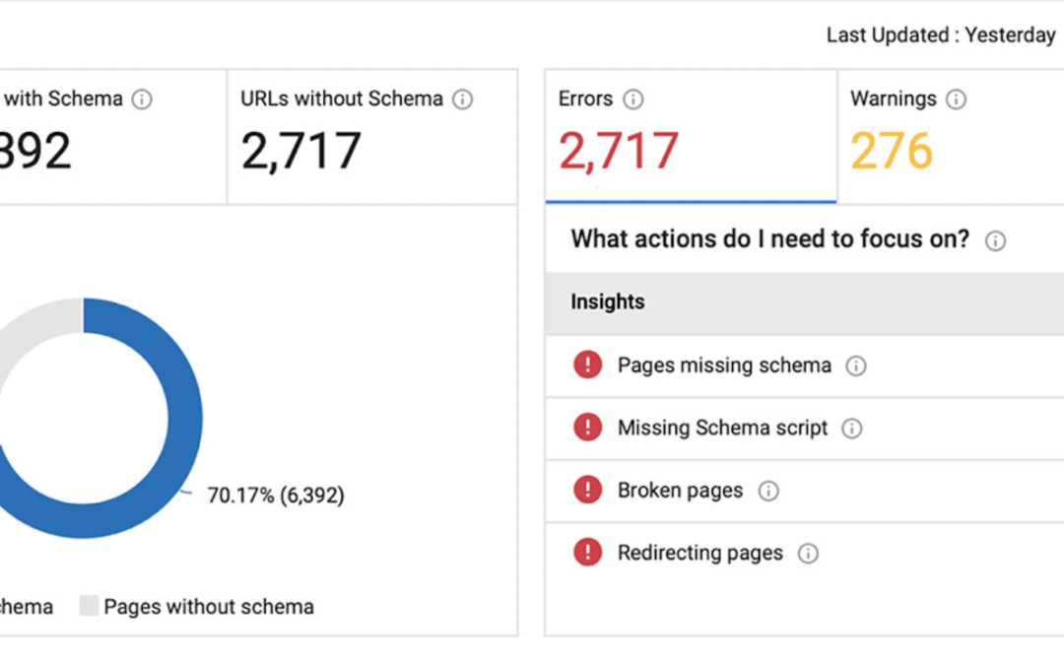Screen dimensions: 1064x665
Task: Click info icon beside Missing Schema script
Action: tap(852, 429)
